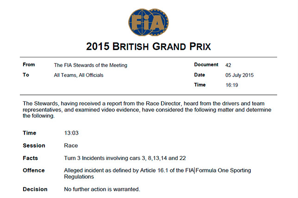Click the 'Document' label in header

pos(206,65)
